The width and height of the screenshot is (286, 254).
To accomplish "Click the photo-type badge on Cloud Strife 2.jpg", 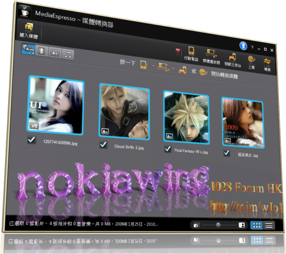I will pyautogui.click(x=105, y=131).
